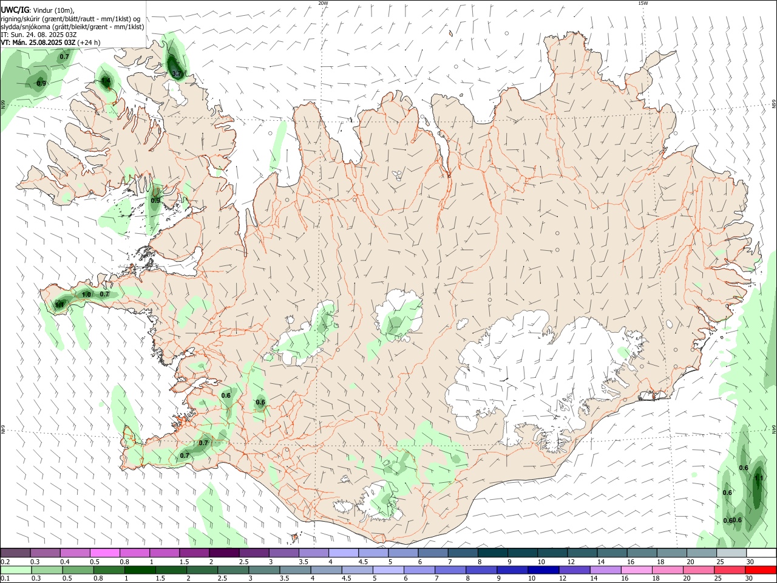777x583 pixels.
Task: Select the lavender swatch between 14 and 16
Action: pyautogui.click(x=605, y=570)
